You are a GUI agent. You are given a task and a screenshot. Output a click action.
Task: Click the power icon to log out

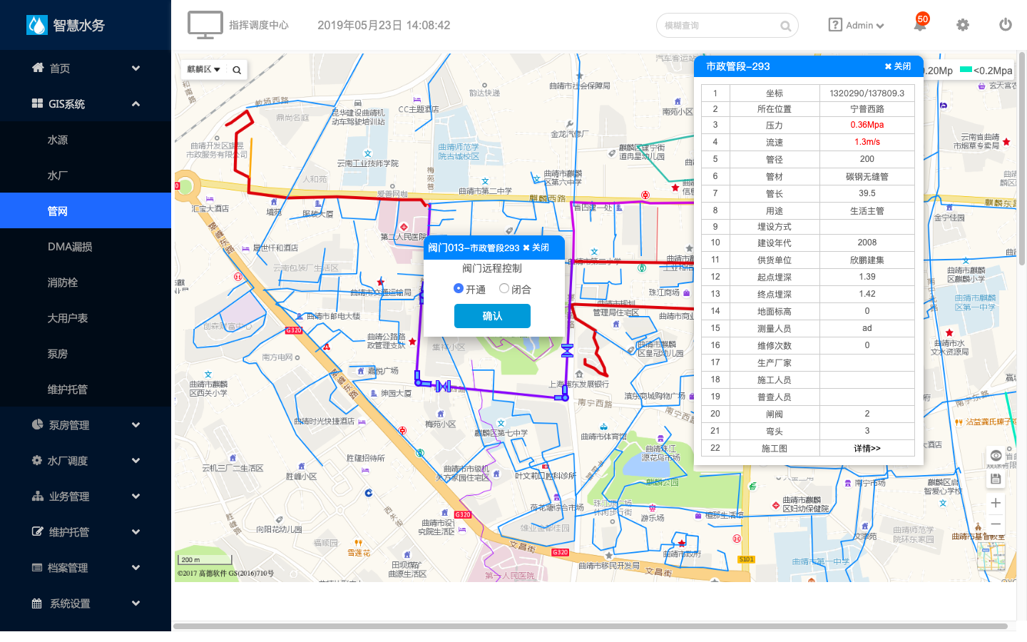[x=1006, y=25]
